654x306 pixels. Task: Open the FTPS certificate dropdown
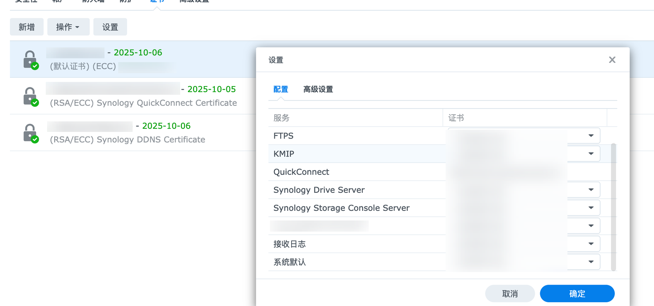click(592, 135)
